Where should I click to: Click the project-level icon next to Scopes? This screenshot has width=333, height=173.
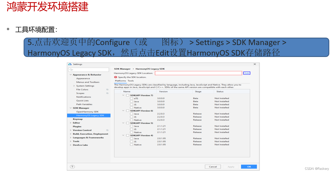107,93
